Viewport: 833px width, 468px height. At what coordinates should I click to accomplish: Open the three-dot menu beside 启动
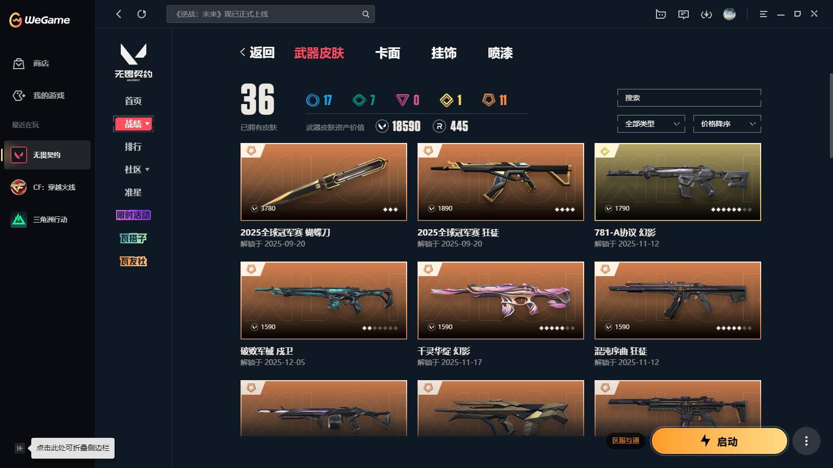[x=806, y=441]
